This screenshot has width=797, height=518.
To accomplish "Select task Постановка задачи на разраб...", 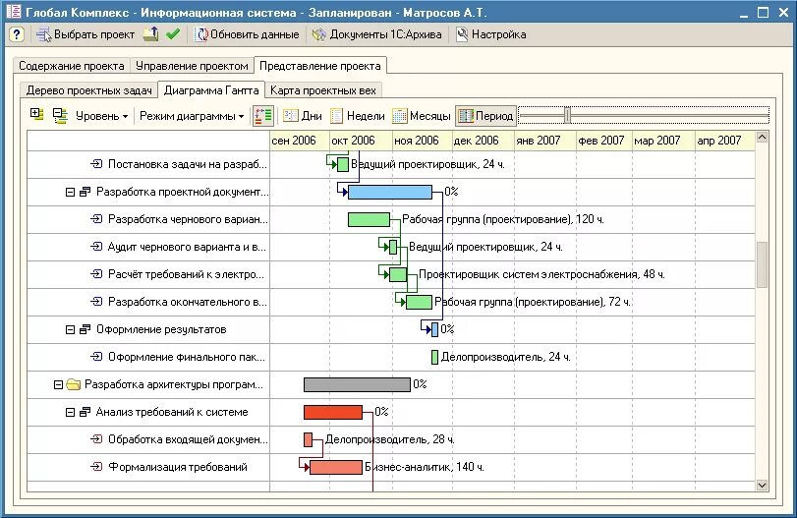I will (187, 164).
